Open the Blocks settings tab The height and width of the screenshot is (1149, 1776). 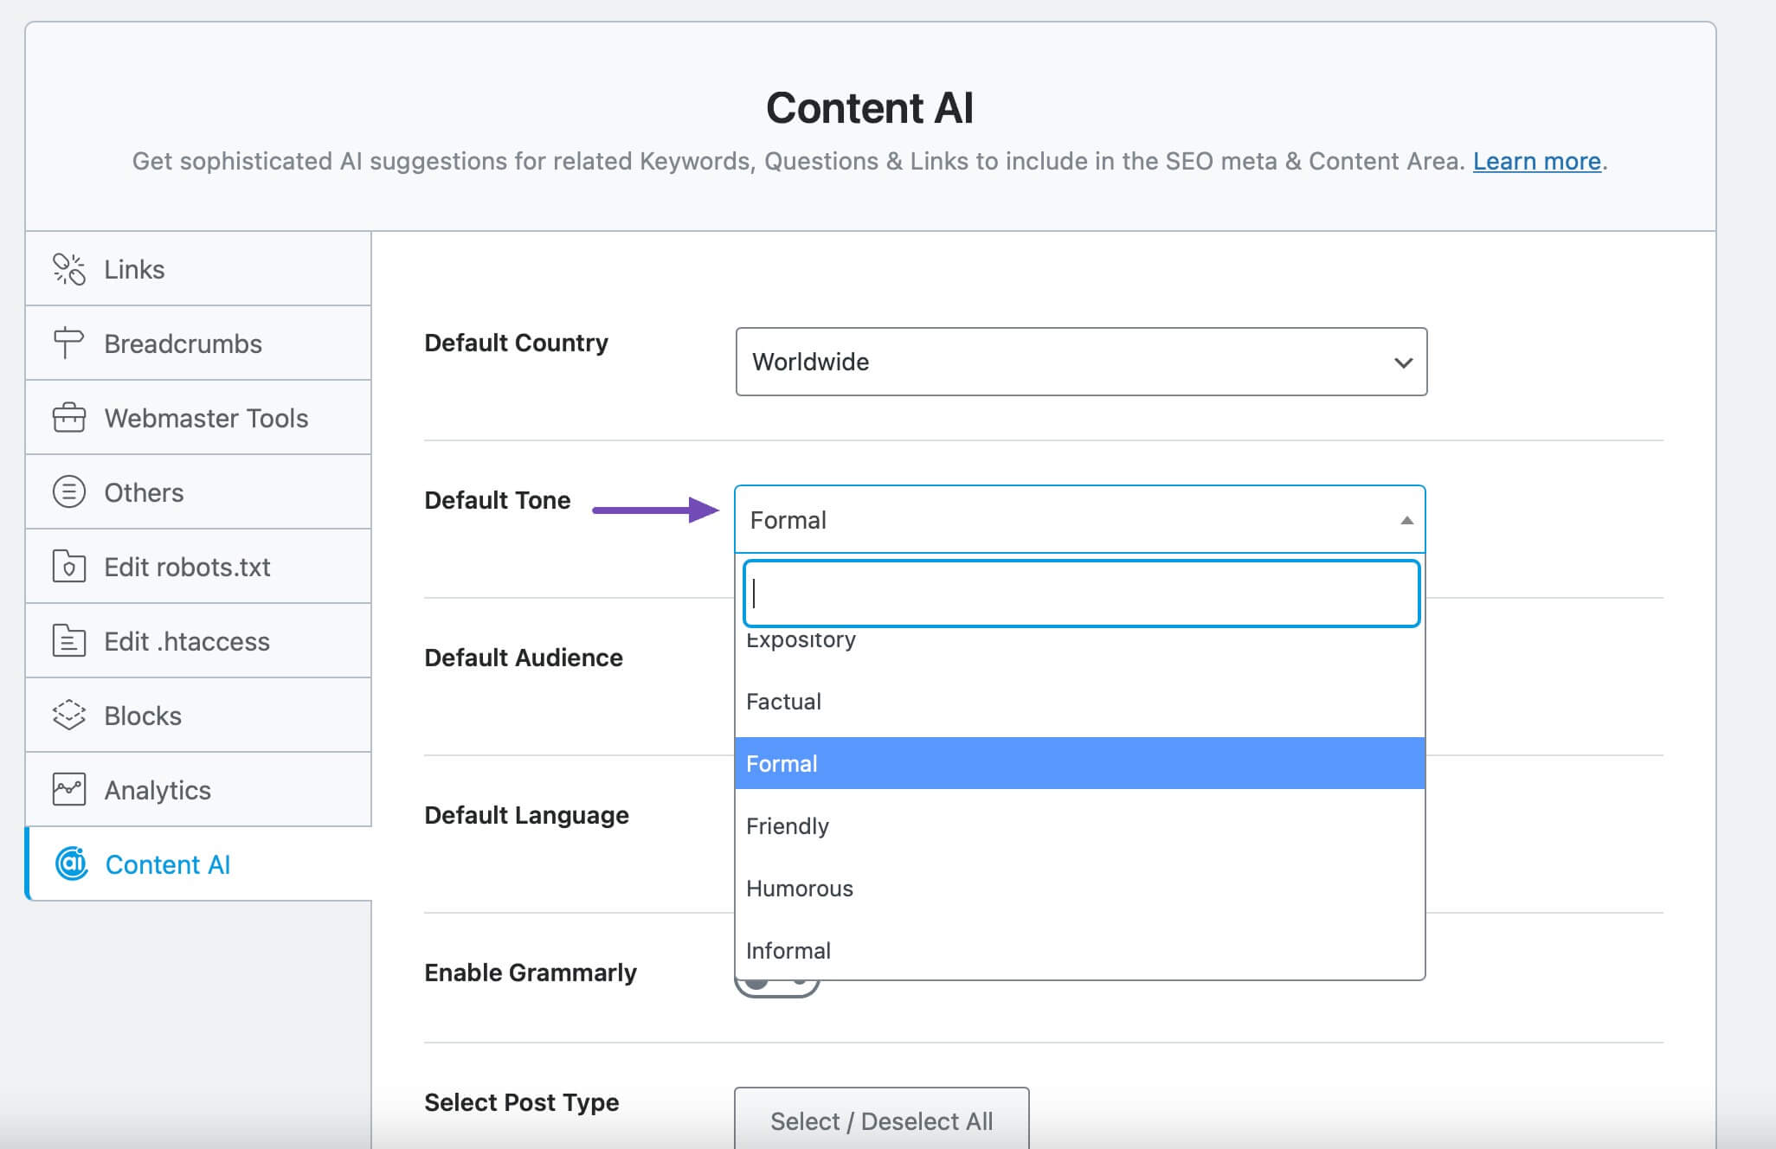point(198,716)
